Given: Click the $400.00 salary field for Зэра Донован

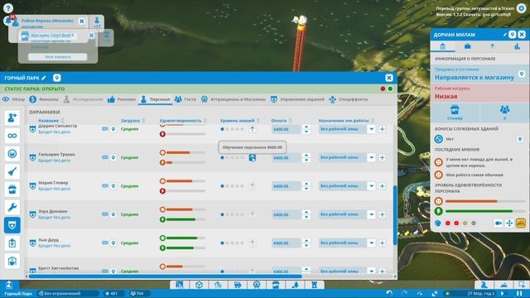Looking at the screenshot, I should click(x=286, y=214).
